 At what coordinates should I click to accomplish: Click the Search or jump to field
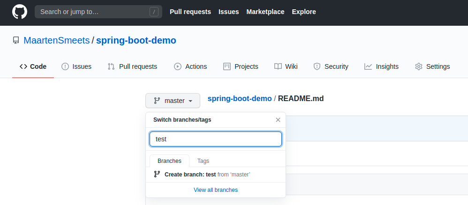[x=94, y=12]
